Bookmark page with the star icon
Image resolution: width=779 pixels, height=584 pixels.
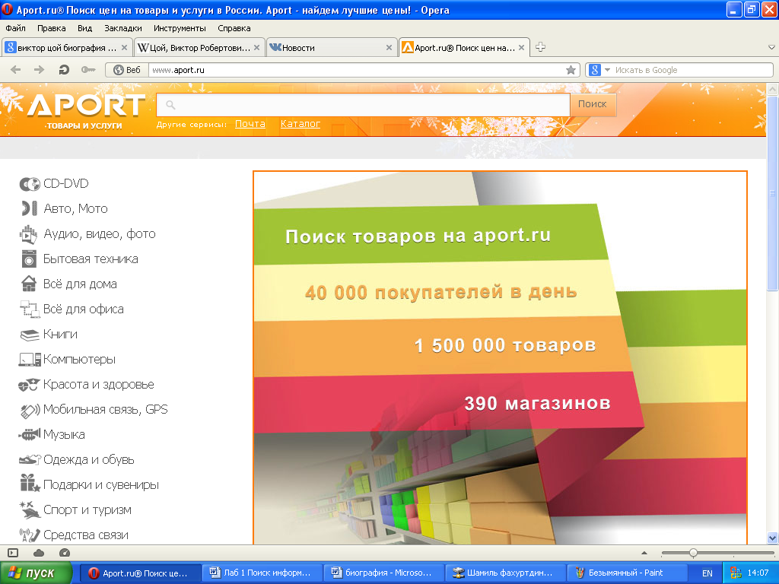[571, 70]
